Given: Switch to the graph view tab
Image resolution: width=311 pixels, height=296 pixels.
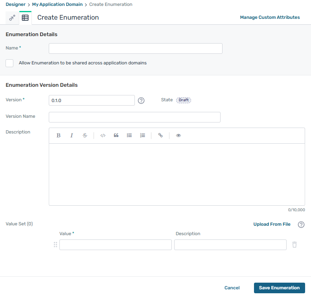Looking at the screenshot, I should [x=12, y=18].
